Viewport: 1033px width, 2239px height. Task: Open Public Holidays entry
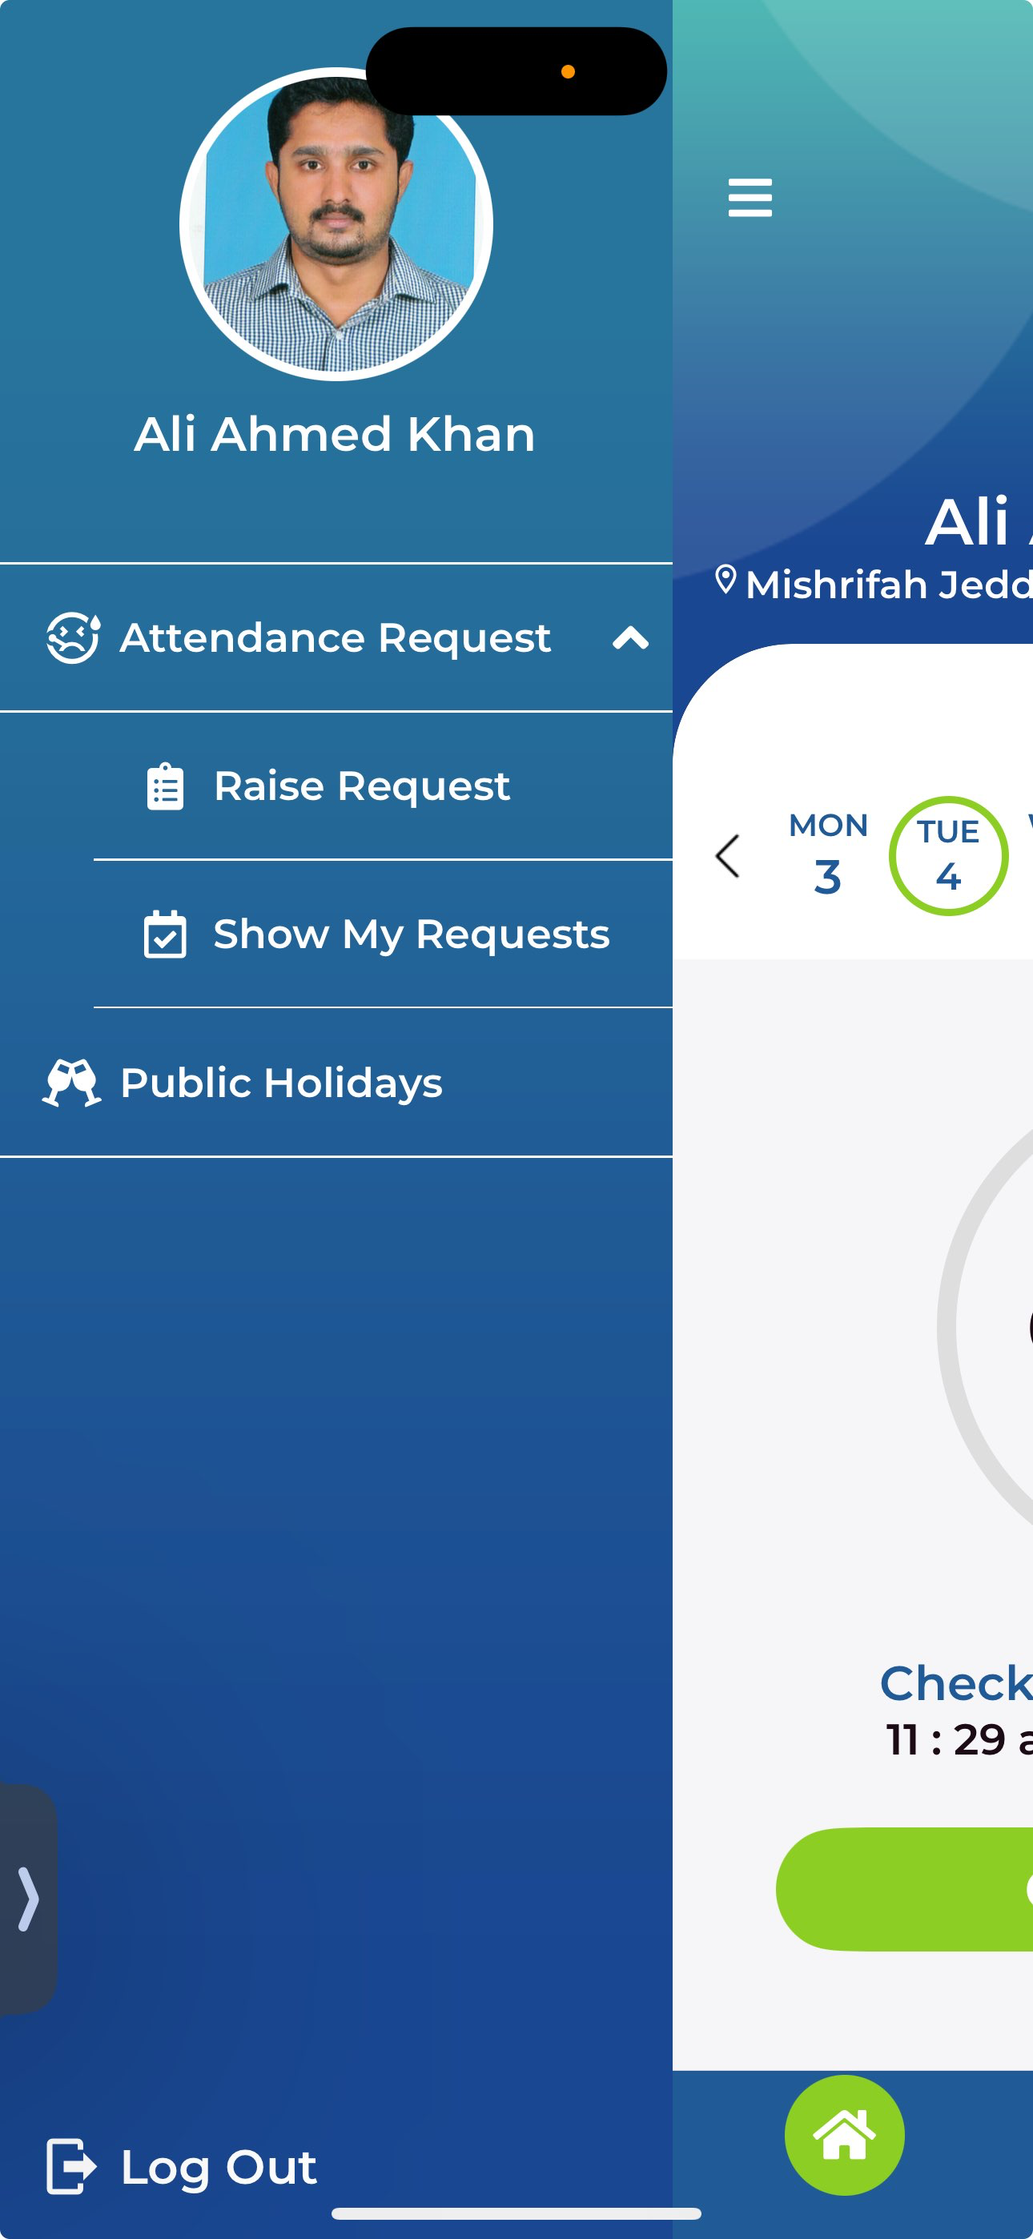[336, 1083]
